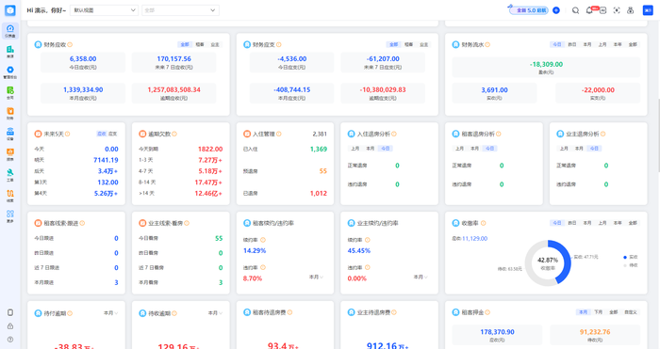Open the dashboard gauge sidebar icon
The image size is (660, 349).
click(x=10, y=28)
